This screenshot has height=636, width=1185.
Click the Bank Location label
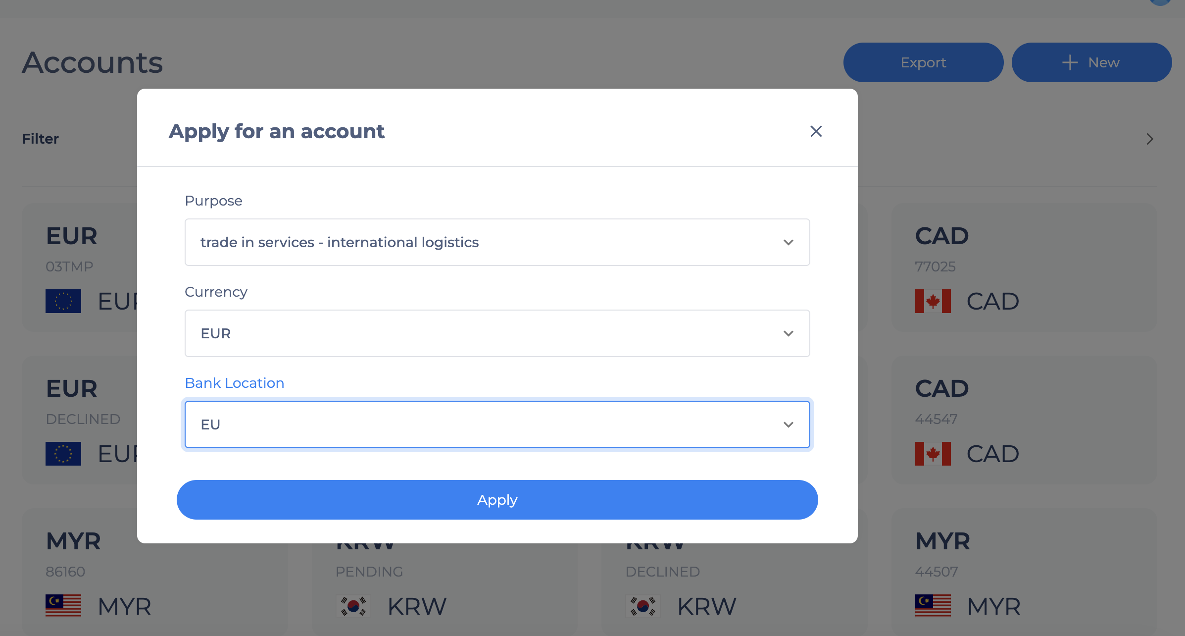234,383
